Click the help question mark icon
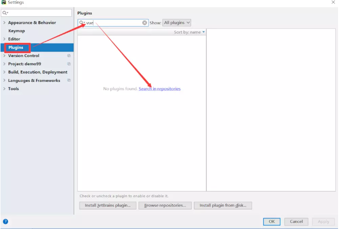 click(x=5, y=221)
